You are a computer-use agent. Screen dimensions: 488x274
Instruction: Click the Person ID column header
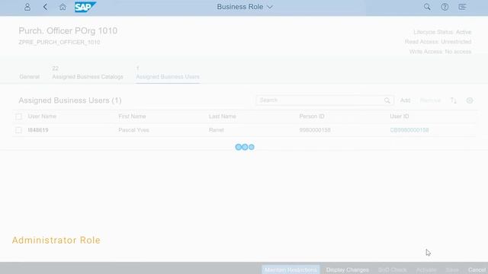pyautogui.click(x=312, y=116)
